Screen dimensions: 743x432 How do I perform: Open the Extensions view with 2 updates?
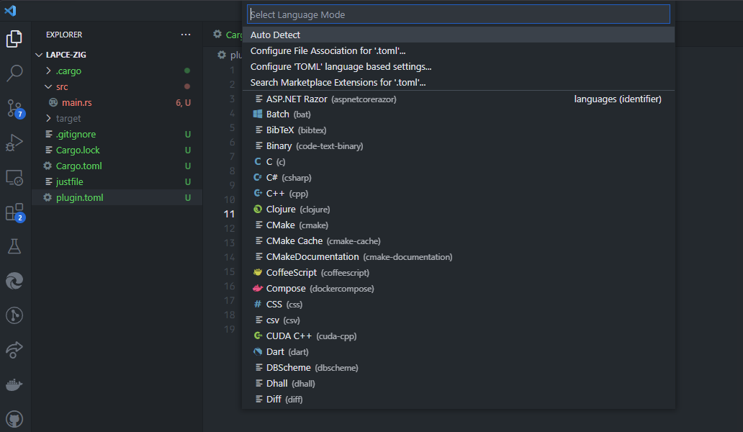(x=15, y=212)
